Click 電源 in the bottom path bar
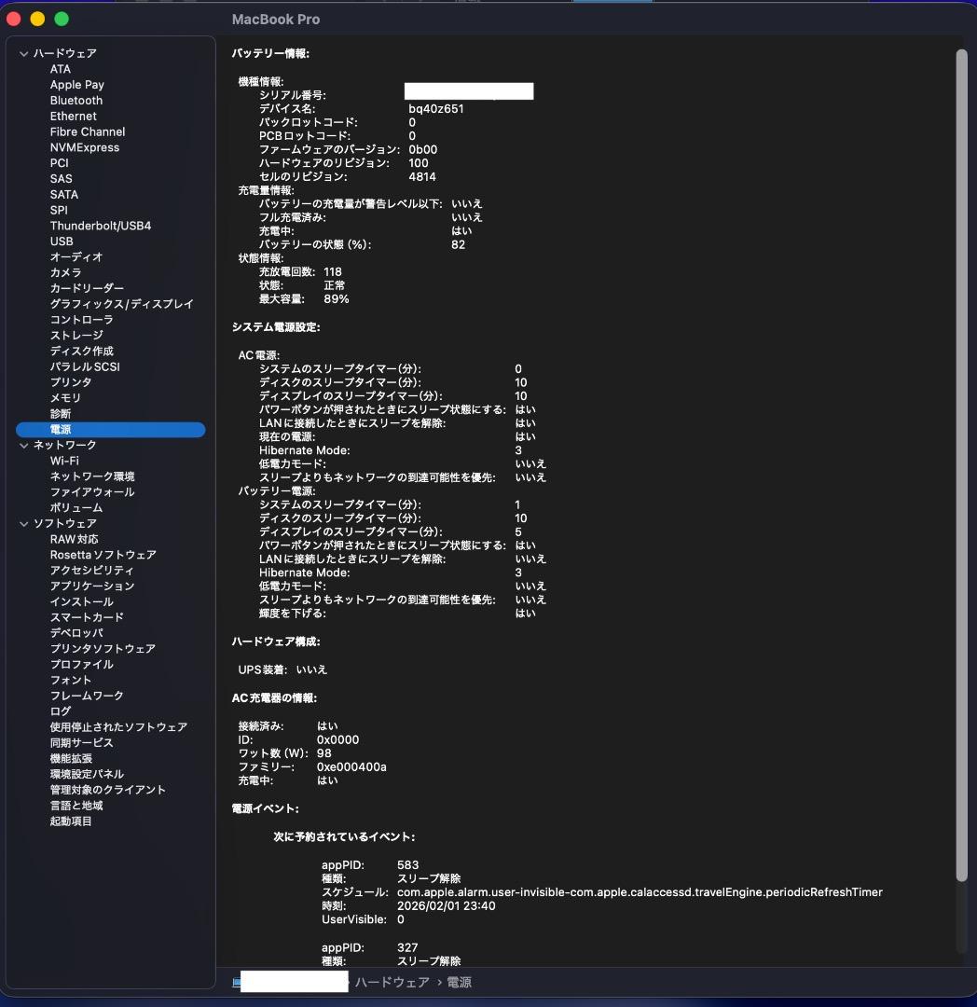977x1007 pixels. pos(459,983)
